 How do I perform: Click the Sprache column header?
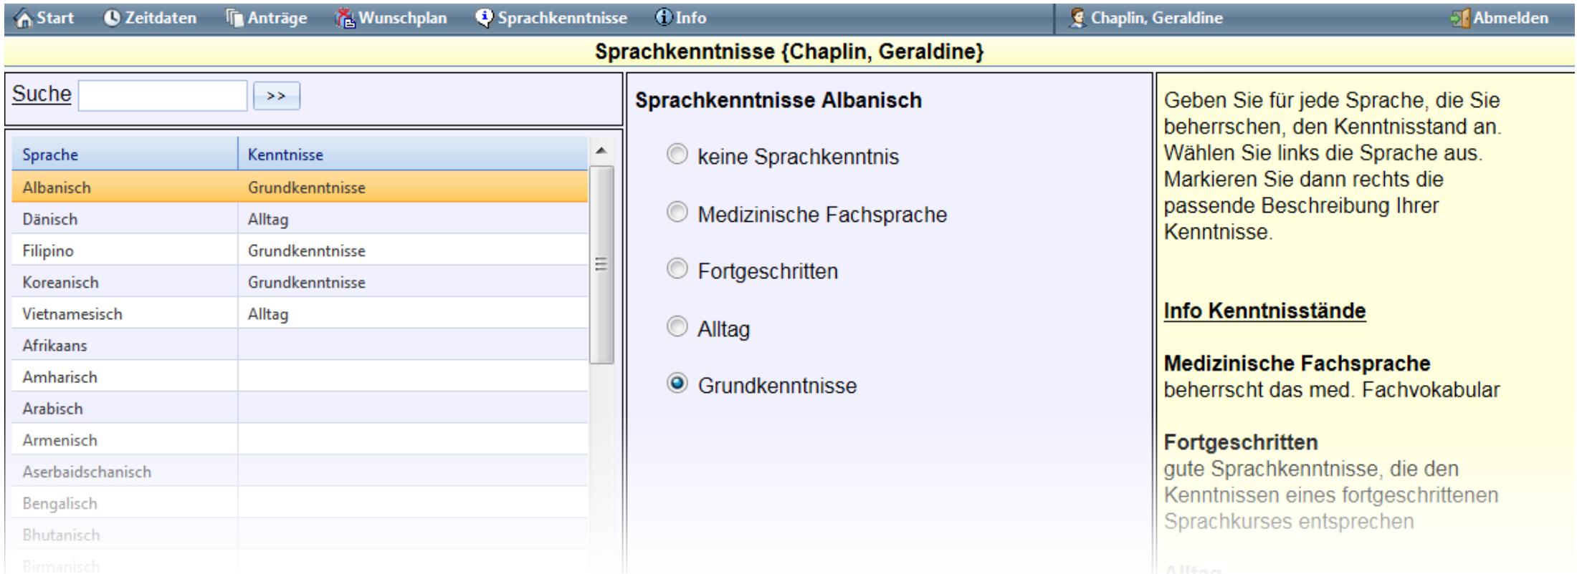pyautogui.click(x=123, y=155)
